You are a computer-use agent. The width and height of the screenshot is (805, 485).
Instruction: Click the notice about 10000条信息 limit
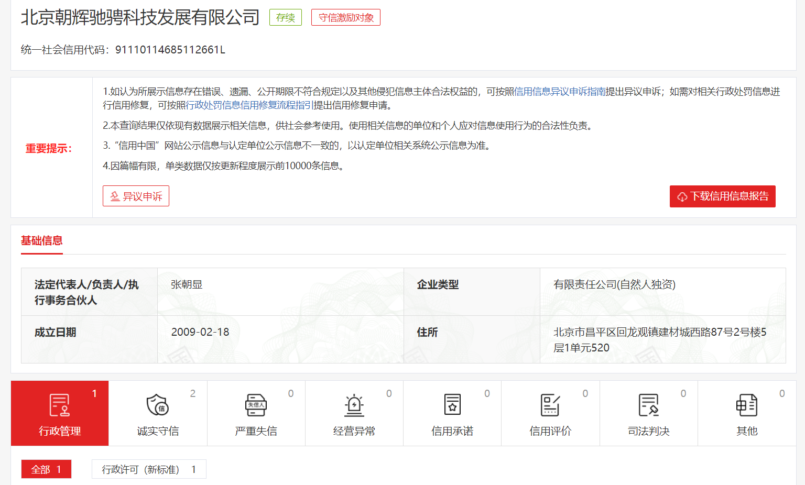click(x=225, y=166)
